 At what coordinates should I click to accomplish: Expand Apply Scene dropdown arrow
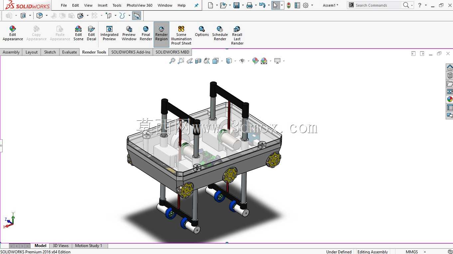coord(270,61)
